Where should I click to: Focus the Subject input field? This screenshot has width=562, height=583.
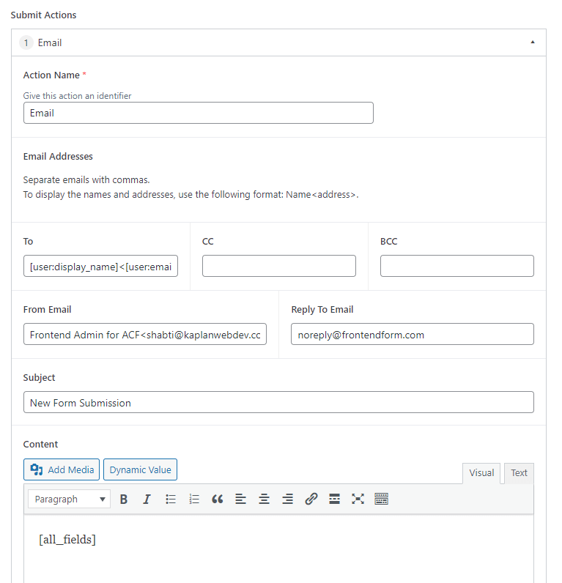[x=278, y=402]
